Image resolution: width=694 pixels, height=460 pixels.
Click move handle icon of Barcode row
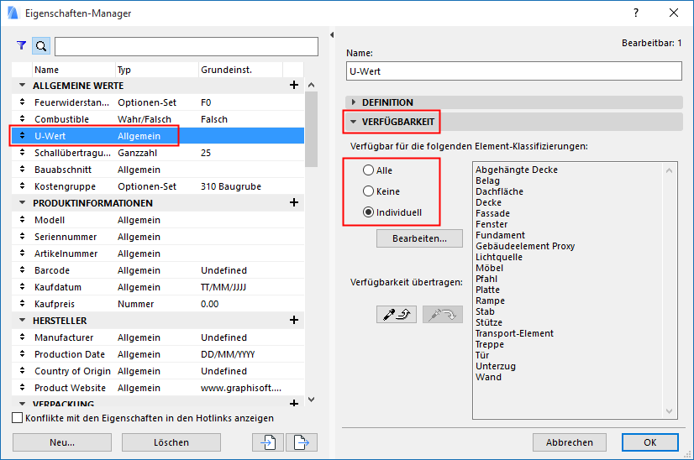pyautogui.click(x=22, y=270)
